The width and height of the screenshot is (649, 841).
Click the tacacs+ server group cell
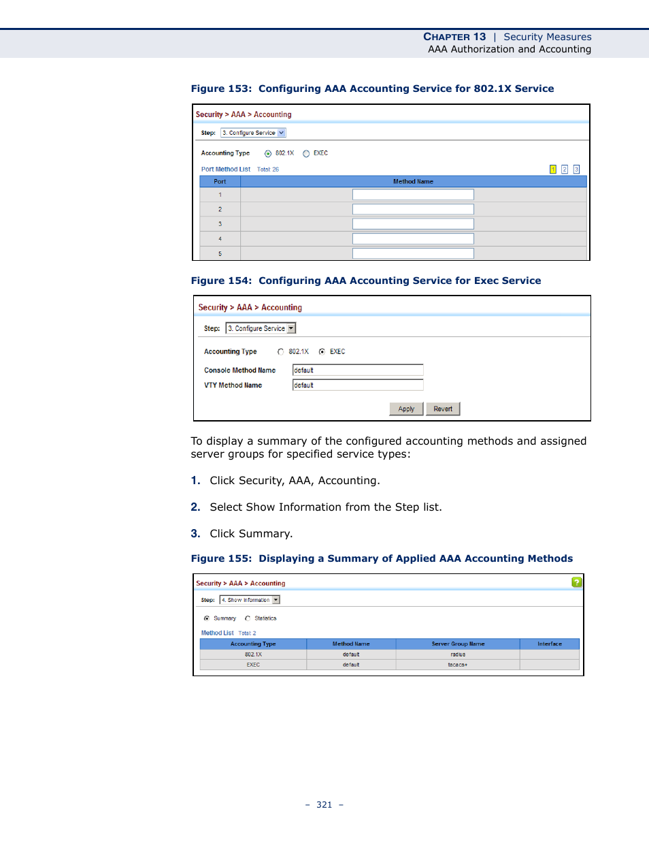tap(458, 665)
